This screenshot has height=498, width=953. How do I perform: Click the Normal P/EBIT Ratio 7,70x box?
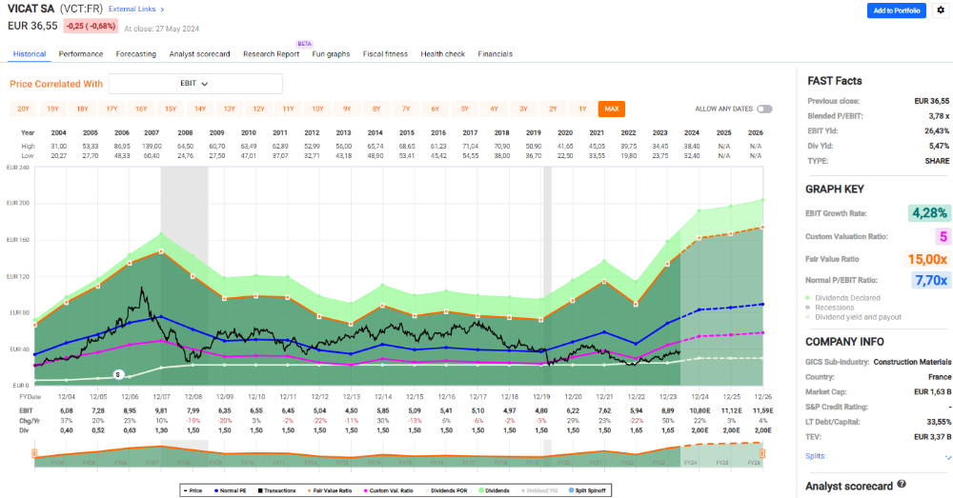[929, 280]
